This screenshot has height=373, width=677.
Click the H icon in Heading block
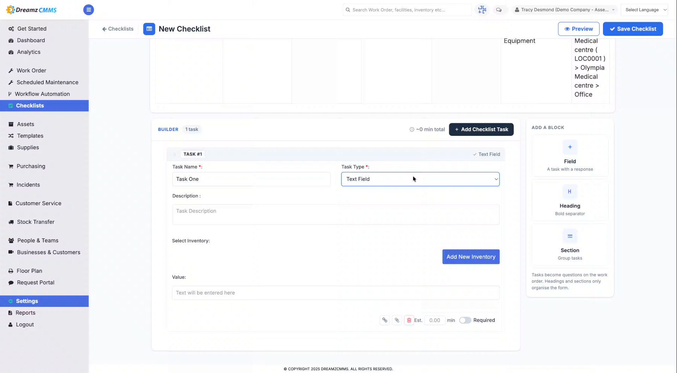570,192
